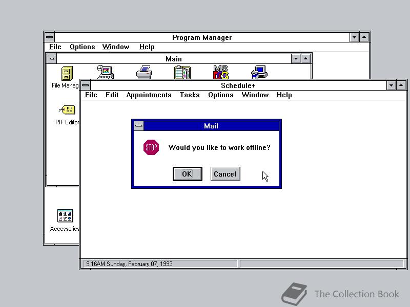Open the File Manager cabinet icon
This screenshot has height=307, width=410.
pos(67,73)
